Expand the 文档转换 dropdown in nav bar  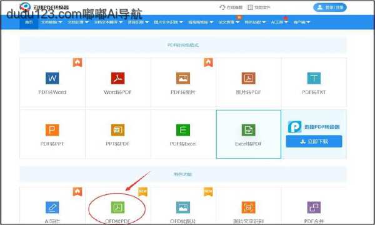tap(51, 22)
